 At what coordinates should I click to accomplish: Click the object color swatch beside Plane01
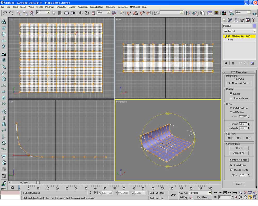coord(254,26)
